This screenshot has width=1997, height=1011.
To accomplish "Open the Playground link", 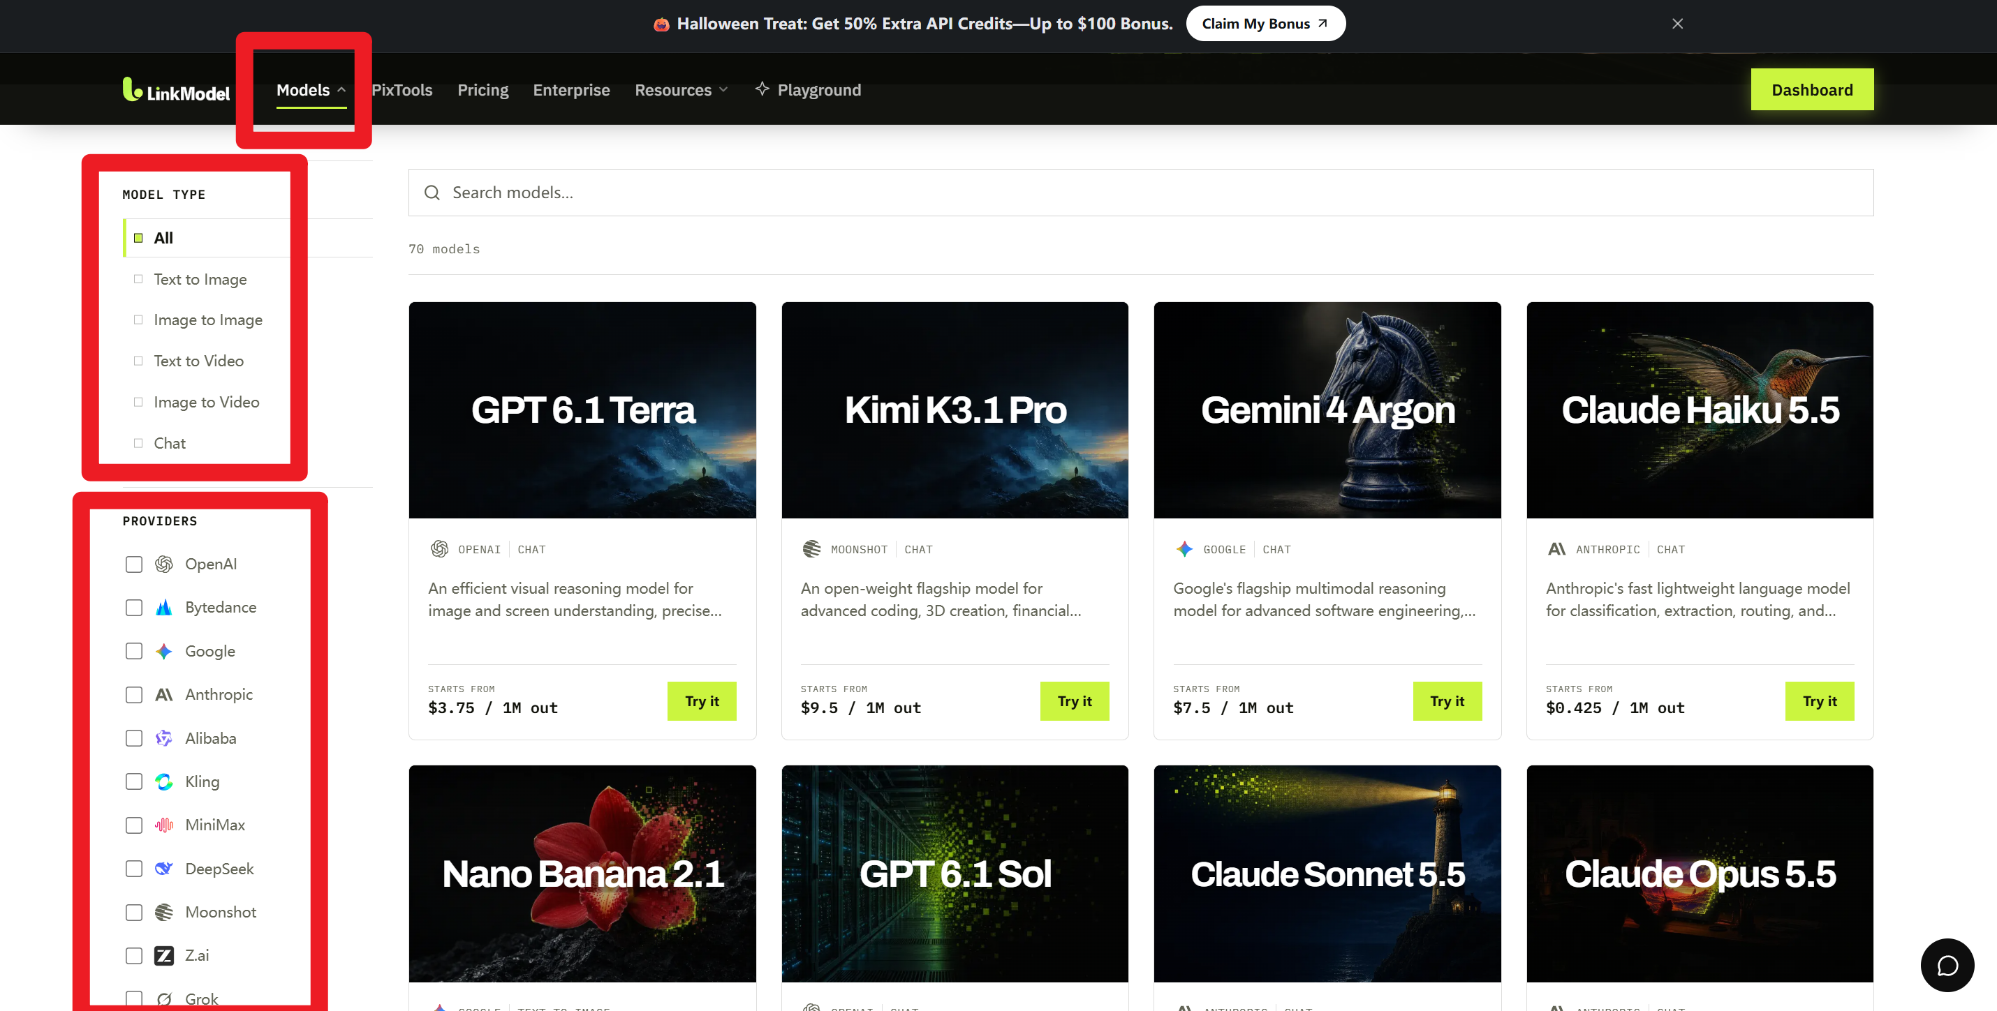I will click(x=808, y=90).
